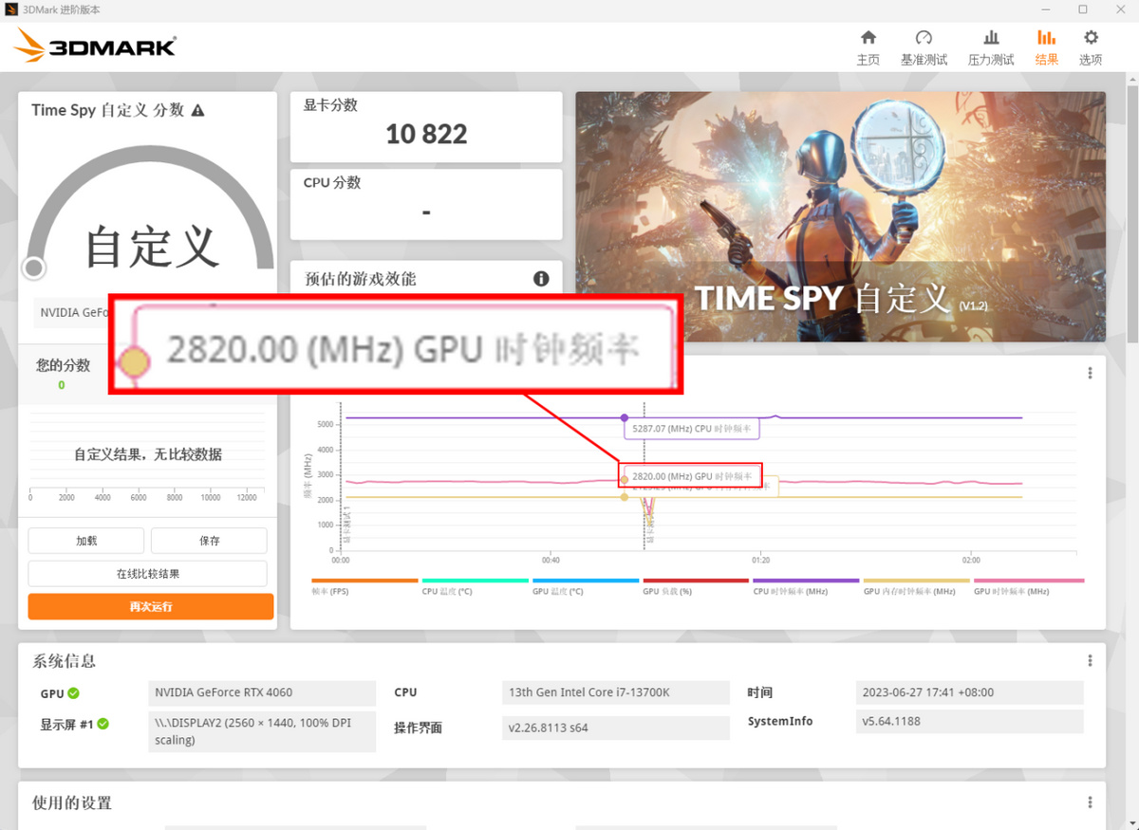Click the green check icon next to GPU

73,692
